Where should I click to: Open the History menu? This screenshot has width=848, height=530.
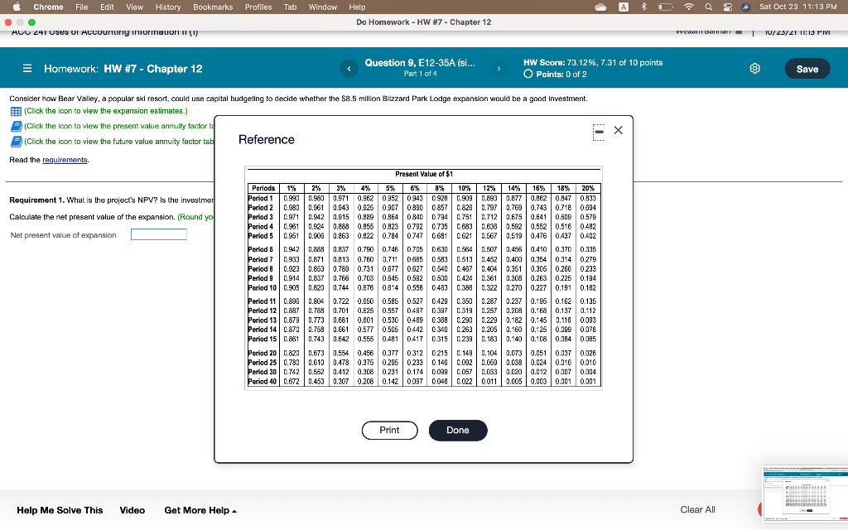168,7
